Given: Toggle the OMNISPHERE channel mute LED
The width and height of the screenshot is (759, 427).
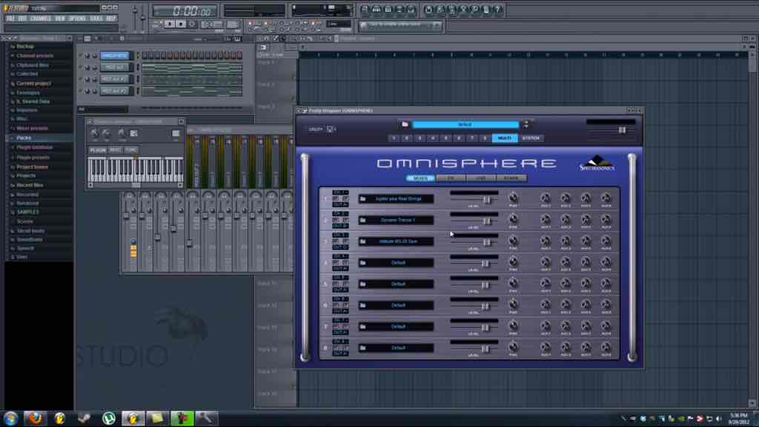Looking at the screenshot, I should click(81, 56).
